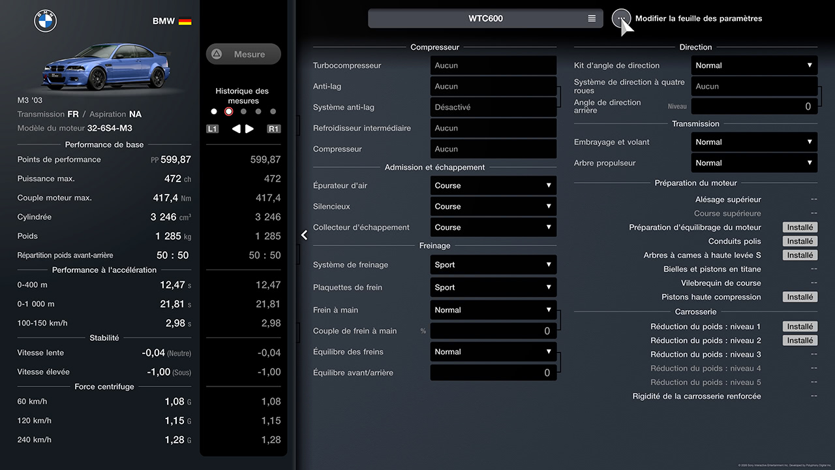The image size is (835, 470).
Task: Click the German flag icon
Action: (185, 21)
